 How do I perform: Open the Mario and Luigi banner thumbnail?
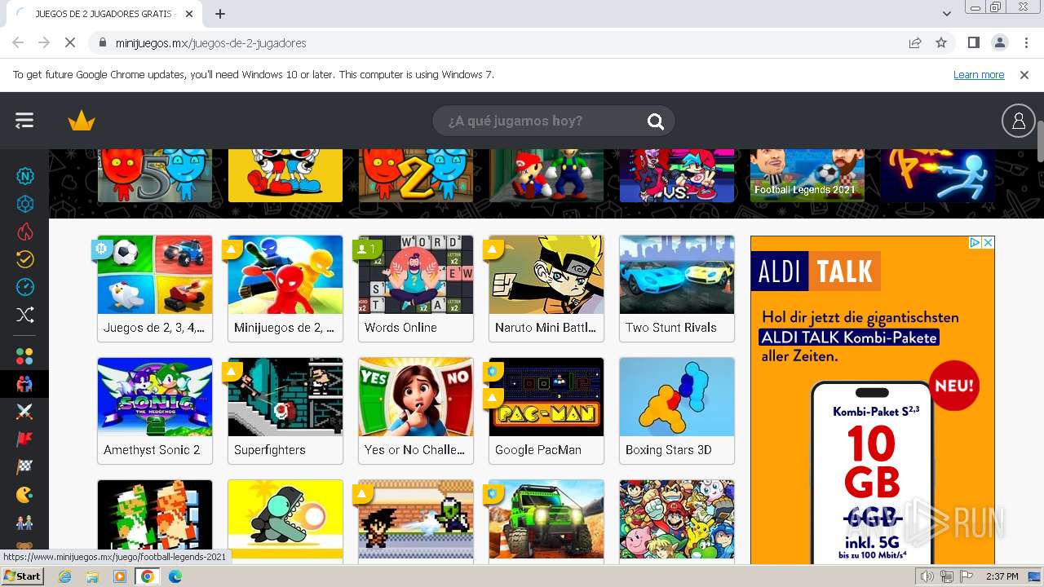[x=546, y=175]
